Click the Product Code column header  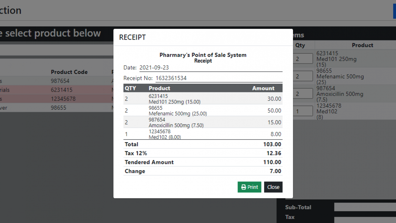tap(69, 72)
